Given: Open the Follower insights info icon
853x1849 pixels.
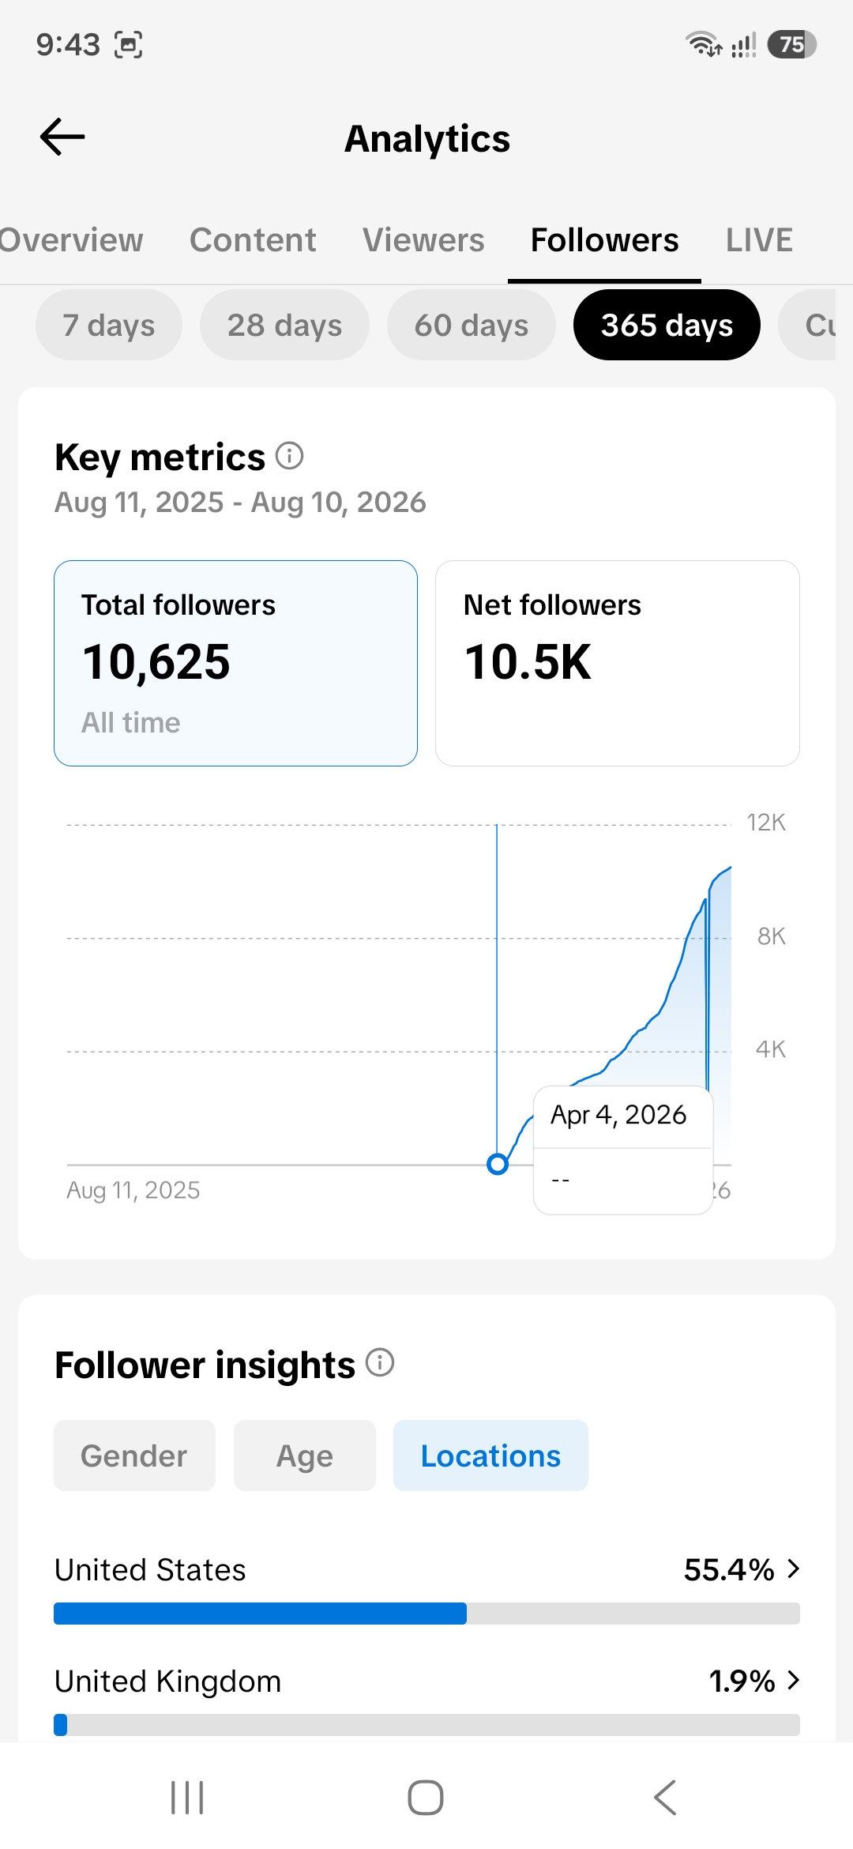Looking at the screenshot, I should pyautogui.click(x=380, y=1363).
